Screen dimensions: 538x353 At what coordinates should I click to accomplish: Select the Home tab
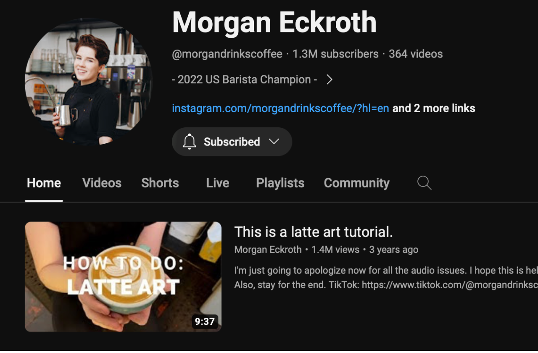click(x=44, y=183)
